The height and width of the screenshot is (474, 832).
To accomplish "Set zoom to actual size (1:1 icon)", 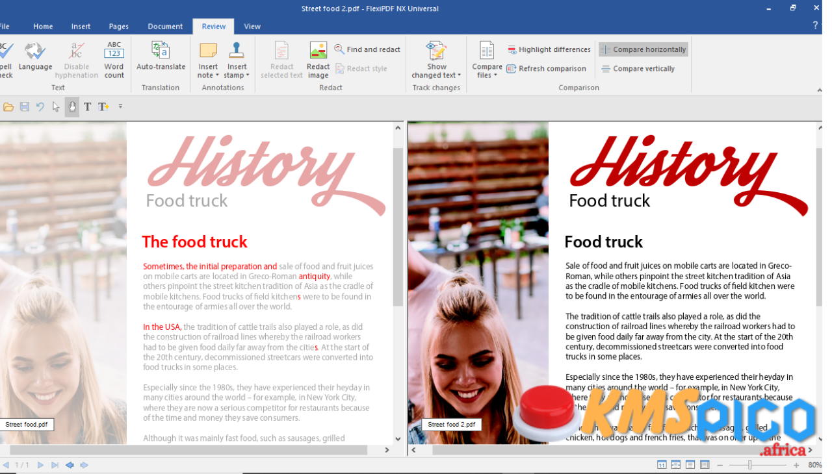I will pos(662,465).
